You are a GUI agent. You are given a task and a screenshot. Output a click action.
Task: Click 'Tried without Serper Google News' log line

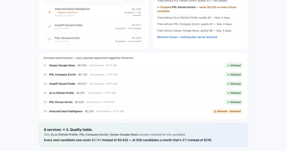pyautogui.click(x=194, y=31)
